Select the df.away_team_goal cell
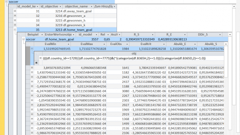 pyautogui.click(x=78, y=11)
